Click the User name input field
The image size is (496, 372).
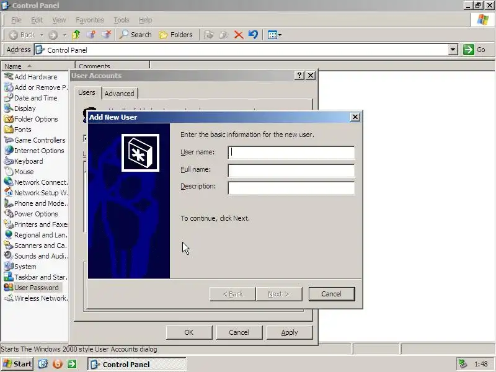pyautogui.click(x=291, y=153)
